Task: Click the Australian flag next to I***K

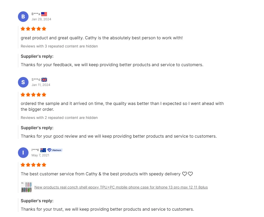Action: pyautogui.click(x=43, y=150)
